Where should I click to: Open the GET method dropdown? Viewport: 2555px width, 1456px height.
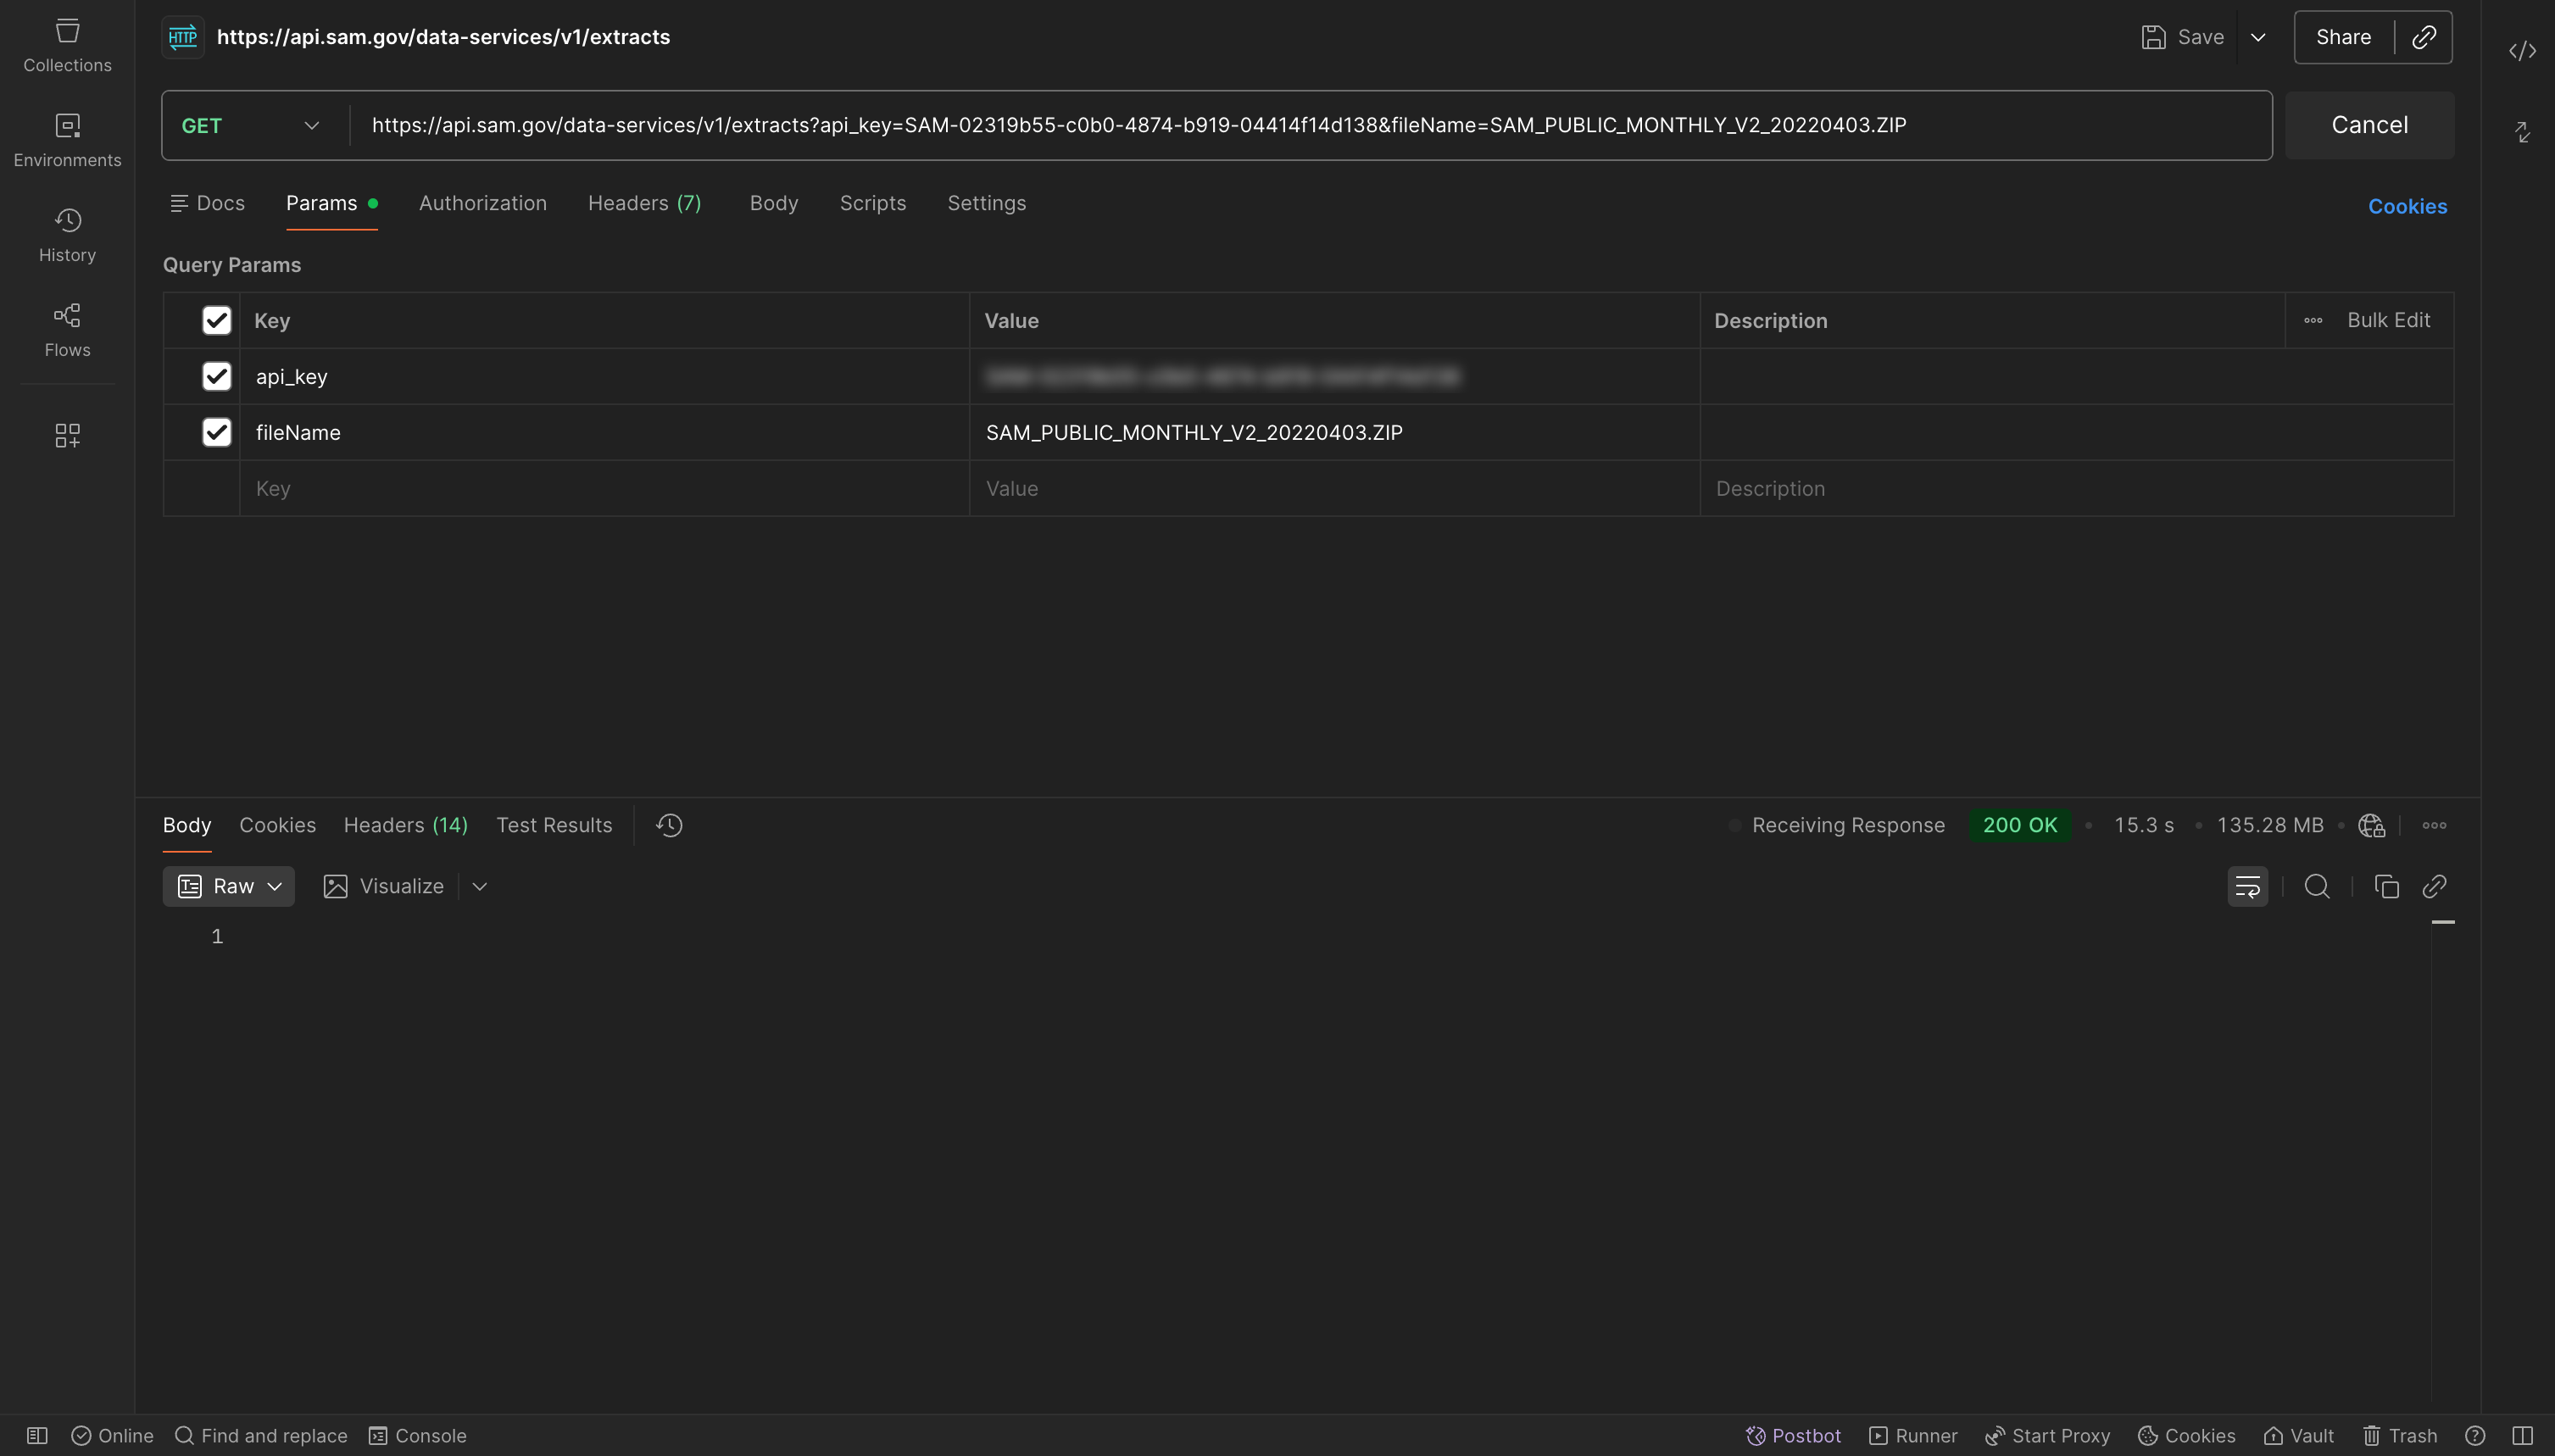point(250,125)
